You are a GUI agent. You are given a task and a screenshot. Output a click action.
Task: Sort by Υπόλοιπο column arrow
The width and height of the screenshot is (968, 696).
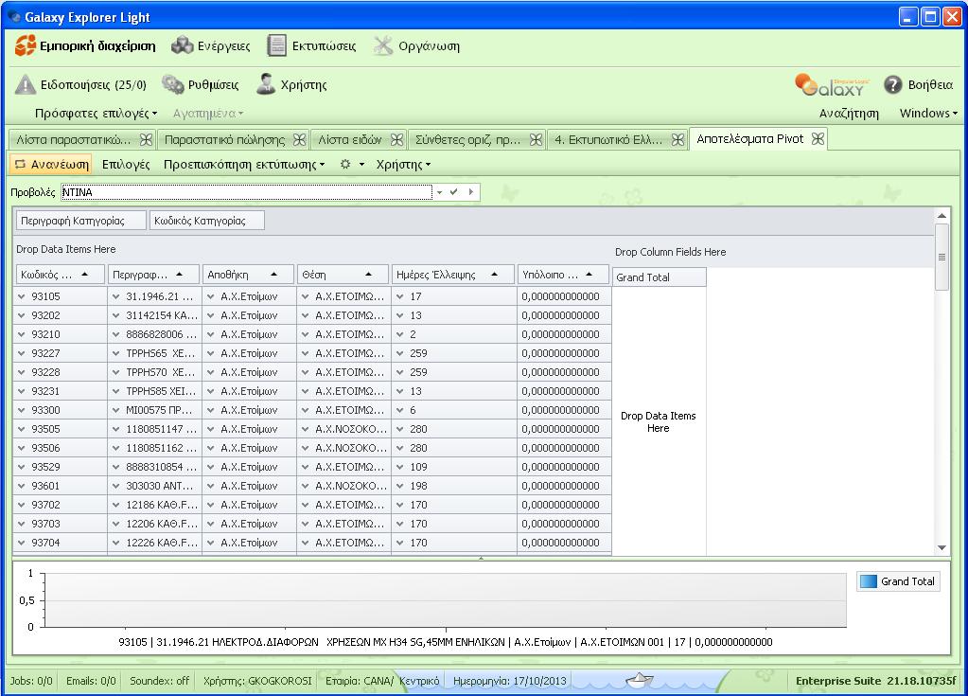point(589,275)
